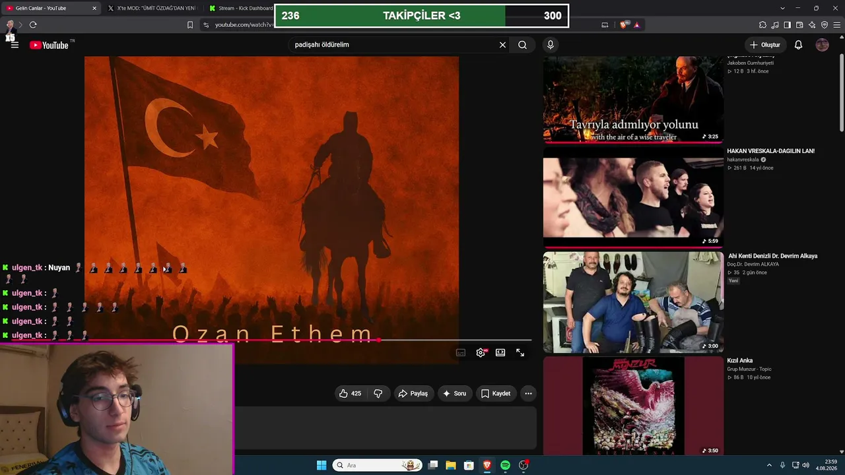Click the Oluştur create button
The image size is (845, 475).
pos(765,45)
